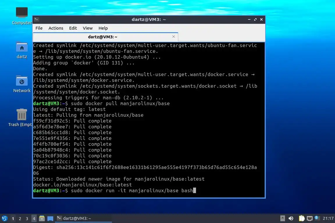Switch to workspace 2 in pager
The width and height of the screenshot is (335, 223).
(x=20, y=219)
